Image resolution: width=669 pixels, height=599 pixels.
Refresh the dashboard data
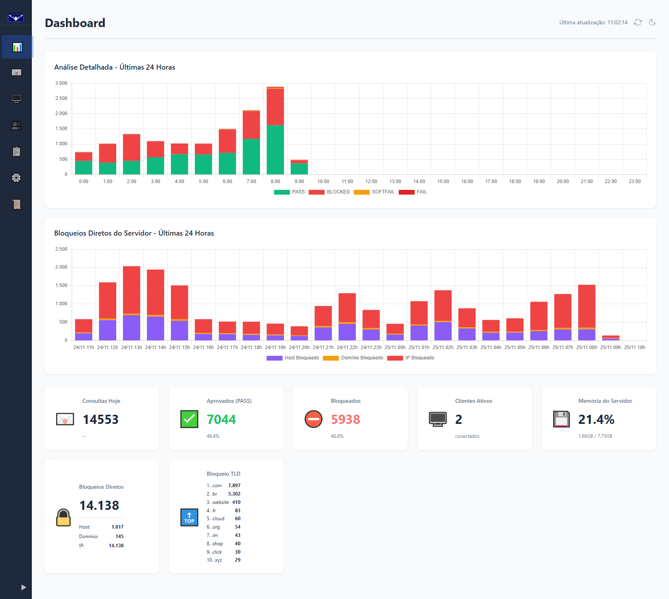point(638,22)
